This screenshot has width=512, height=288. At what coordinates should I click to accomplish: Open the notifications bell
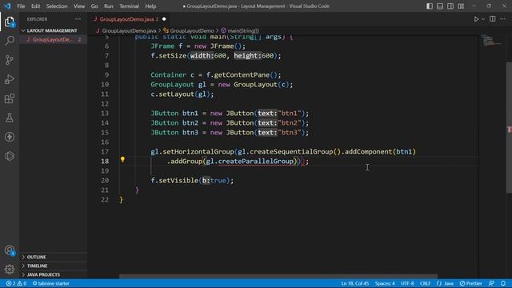[x=503, y=283]
